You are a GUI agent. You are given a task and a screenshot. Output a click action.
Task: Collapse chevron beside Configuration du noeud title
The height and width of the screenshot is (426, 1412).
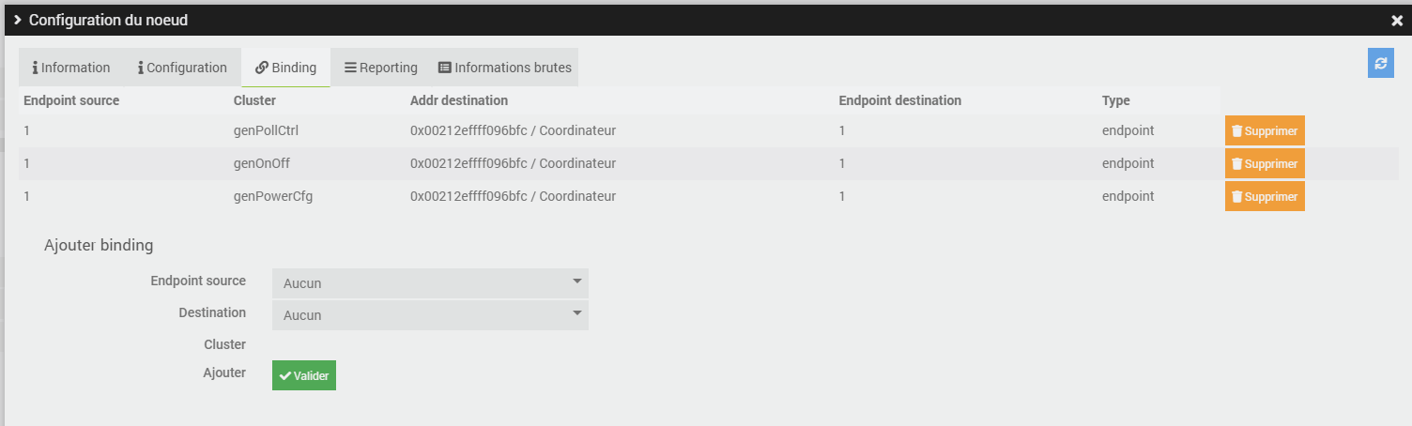[17, 20]
